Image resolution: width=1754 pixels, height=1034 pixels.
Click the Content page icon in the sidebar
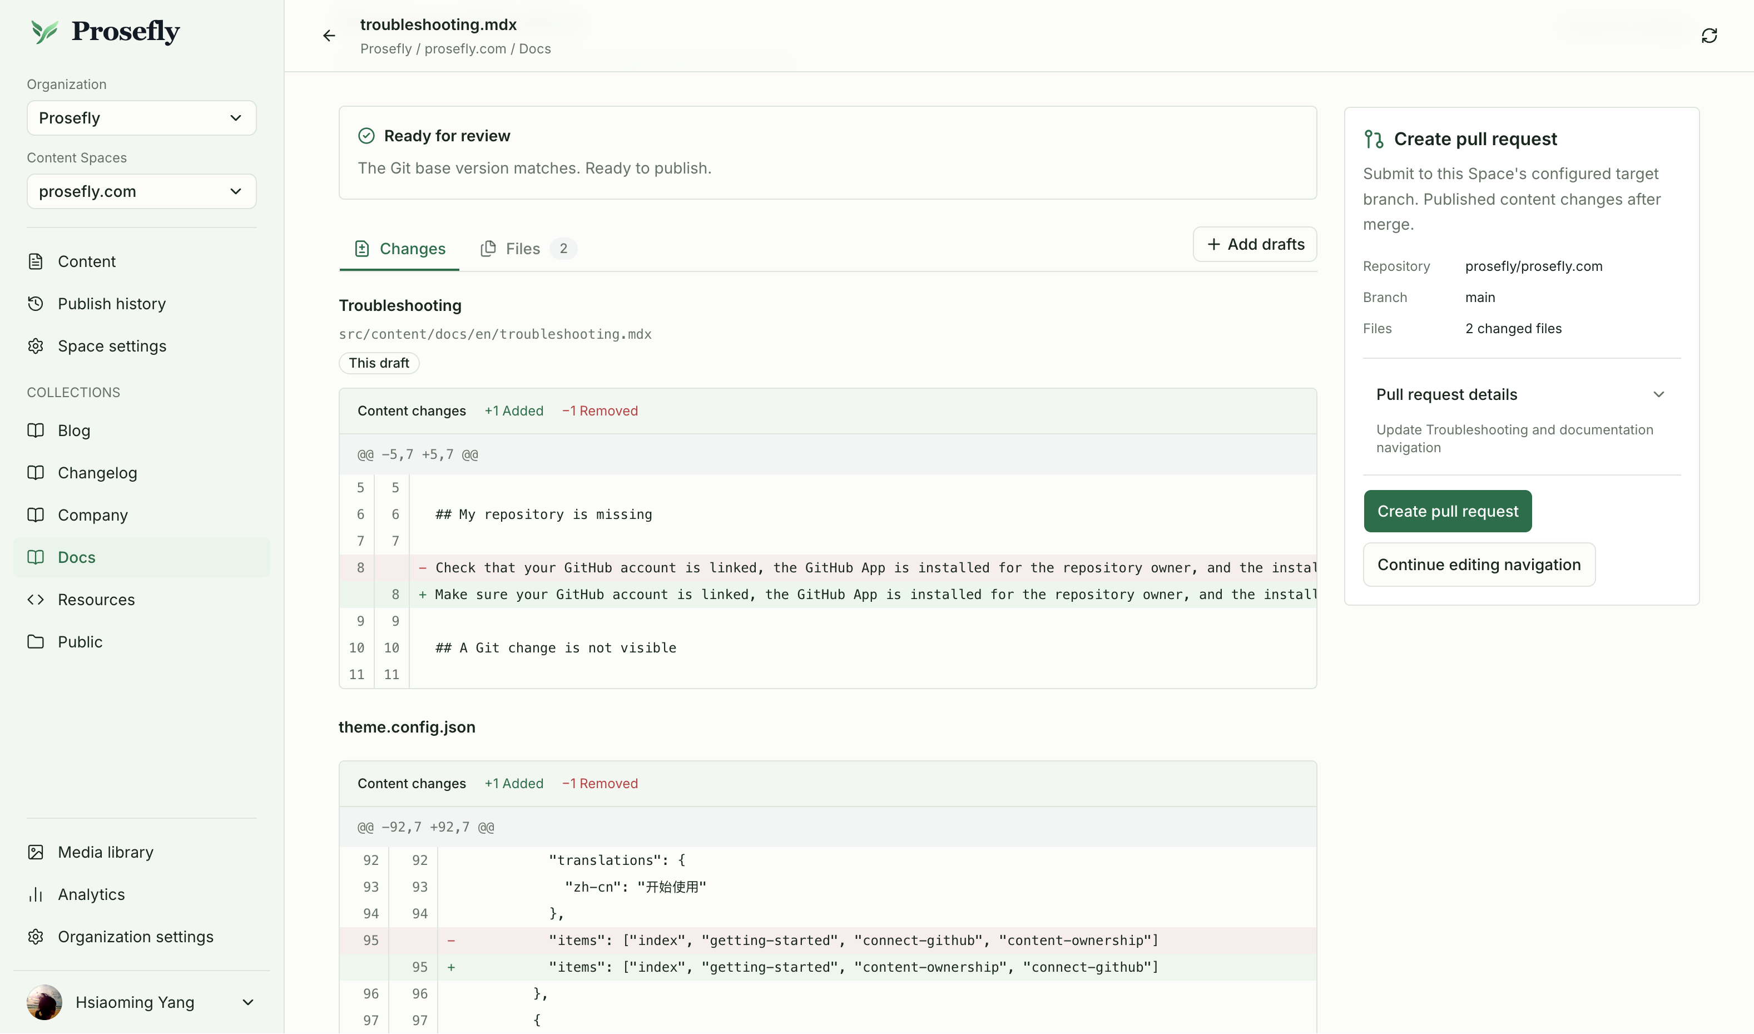[x=36, y=261]
